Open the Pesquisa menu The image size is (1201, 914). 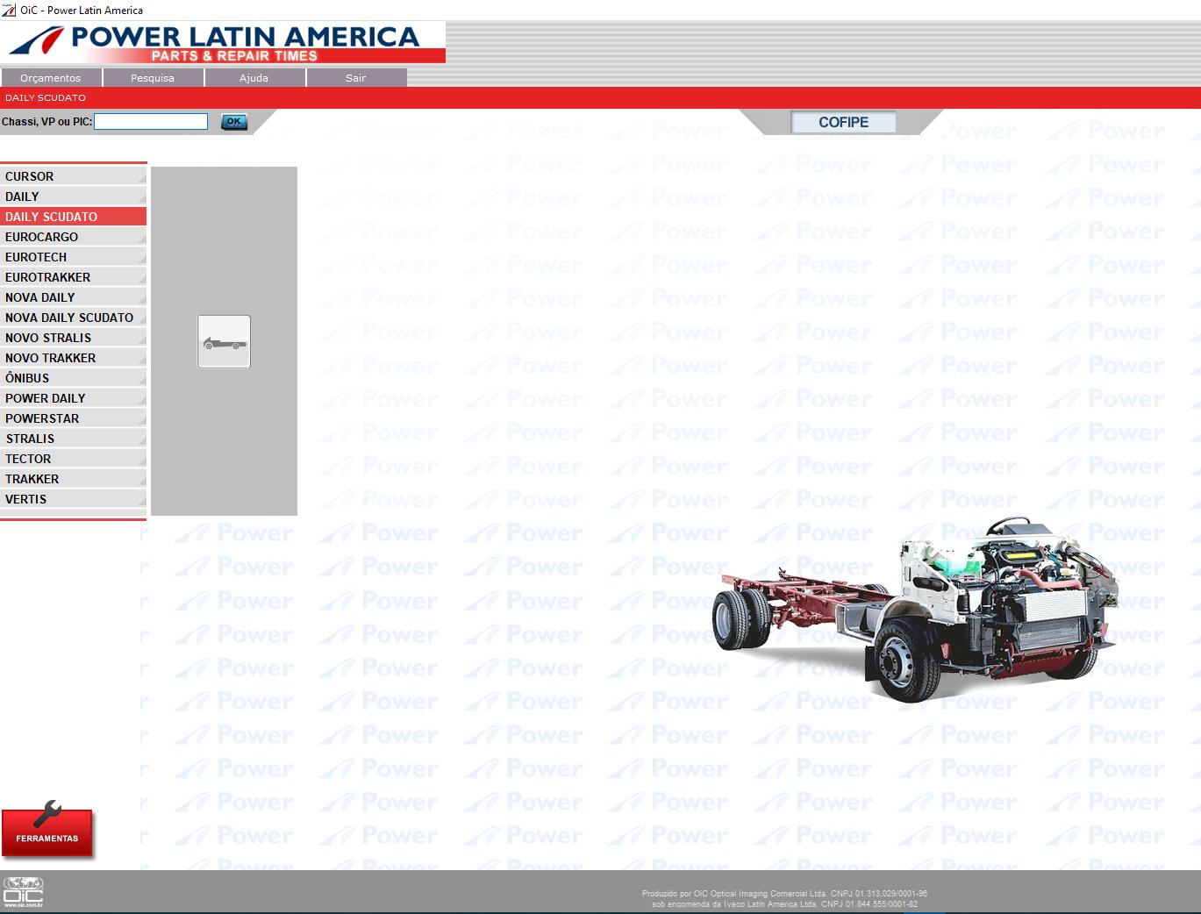coord(153,78)
